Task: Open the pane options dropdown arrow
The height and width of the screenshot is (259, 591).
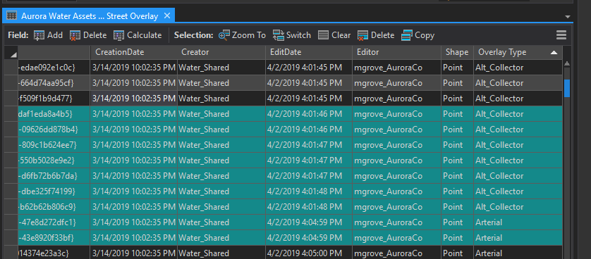Action: click(x=568, y=17)
